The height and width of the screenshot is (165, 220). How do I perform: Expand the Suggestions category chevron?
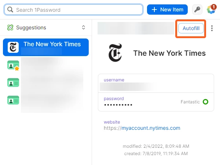tap(84, 27)
